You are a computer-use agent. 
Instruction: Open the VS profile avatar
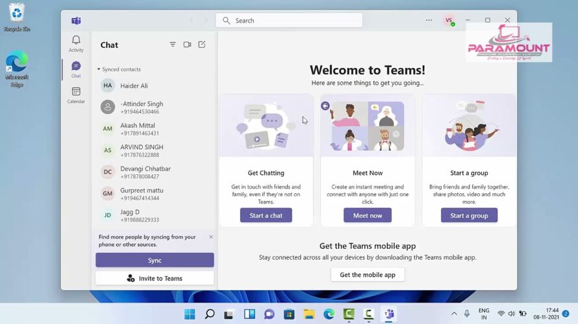[449, 21]
